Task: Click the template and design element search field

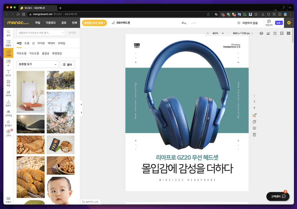Action: click(41, 33)
